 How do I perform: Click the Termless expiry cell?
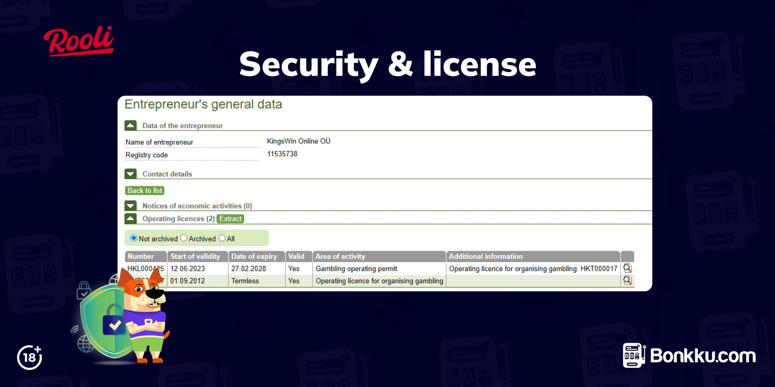[x=245, y=281]
